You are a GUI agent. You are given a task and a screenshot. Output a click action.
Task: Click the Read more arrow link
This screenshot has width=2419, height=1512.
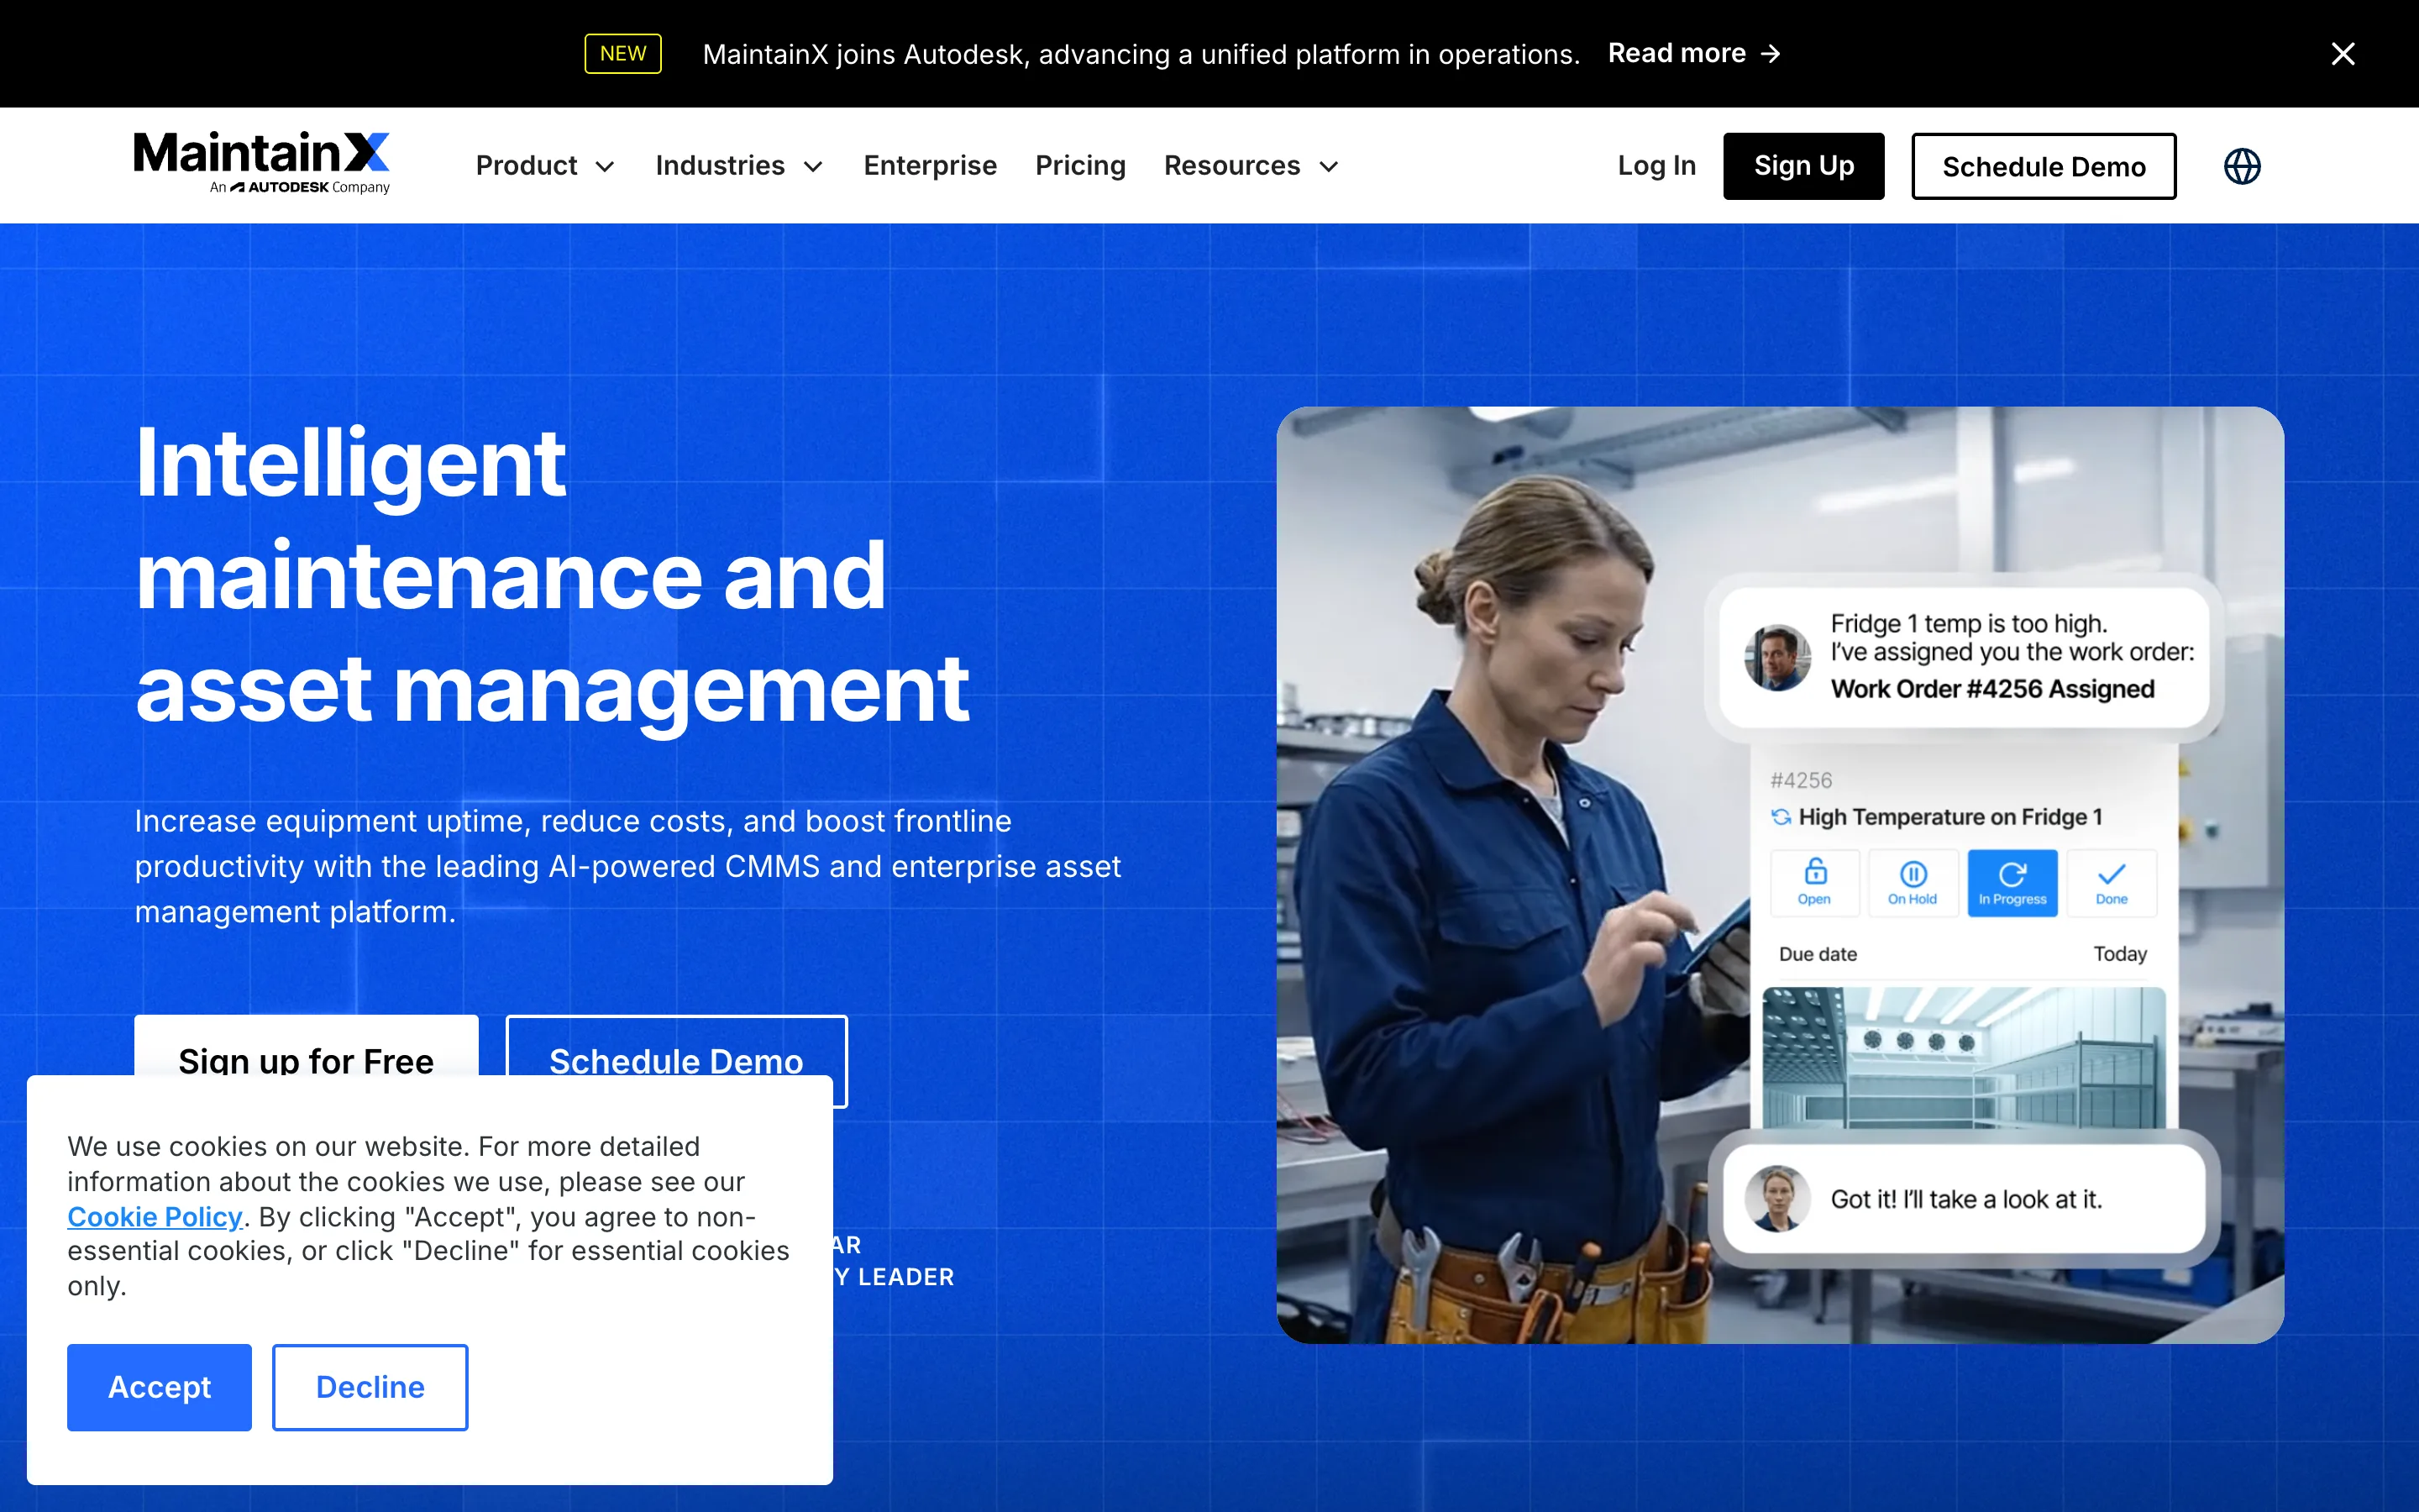pyautogui.click(x=1694, y=54)
